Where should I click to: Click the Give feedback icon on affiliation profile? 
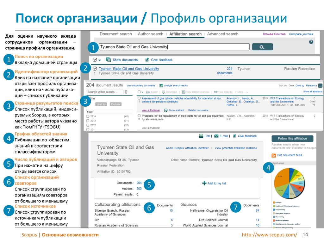[234, 136]
